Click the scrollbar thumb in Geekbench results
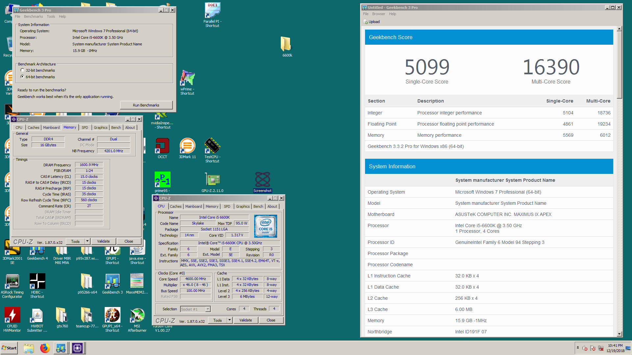This screenshot has width=632, height=355. pyautogui.click(x=619, y=65)
